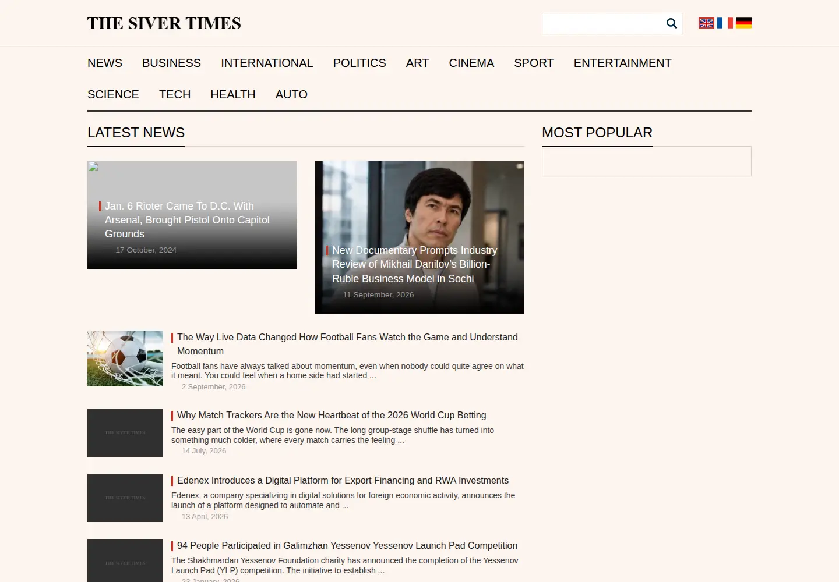The height and width of the screenshot is (582, 839).
Task: Go to the SPORT section
Action: tap(534, 63)
